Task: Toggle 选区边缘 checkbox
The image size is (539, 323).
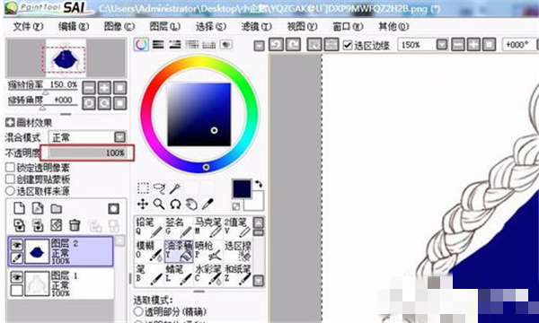Action: coord(348,45)
